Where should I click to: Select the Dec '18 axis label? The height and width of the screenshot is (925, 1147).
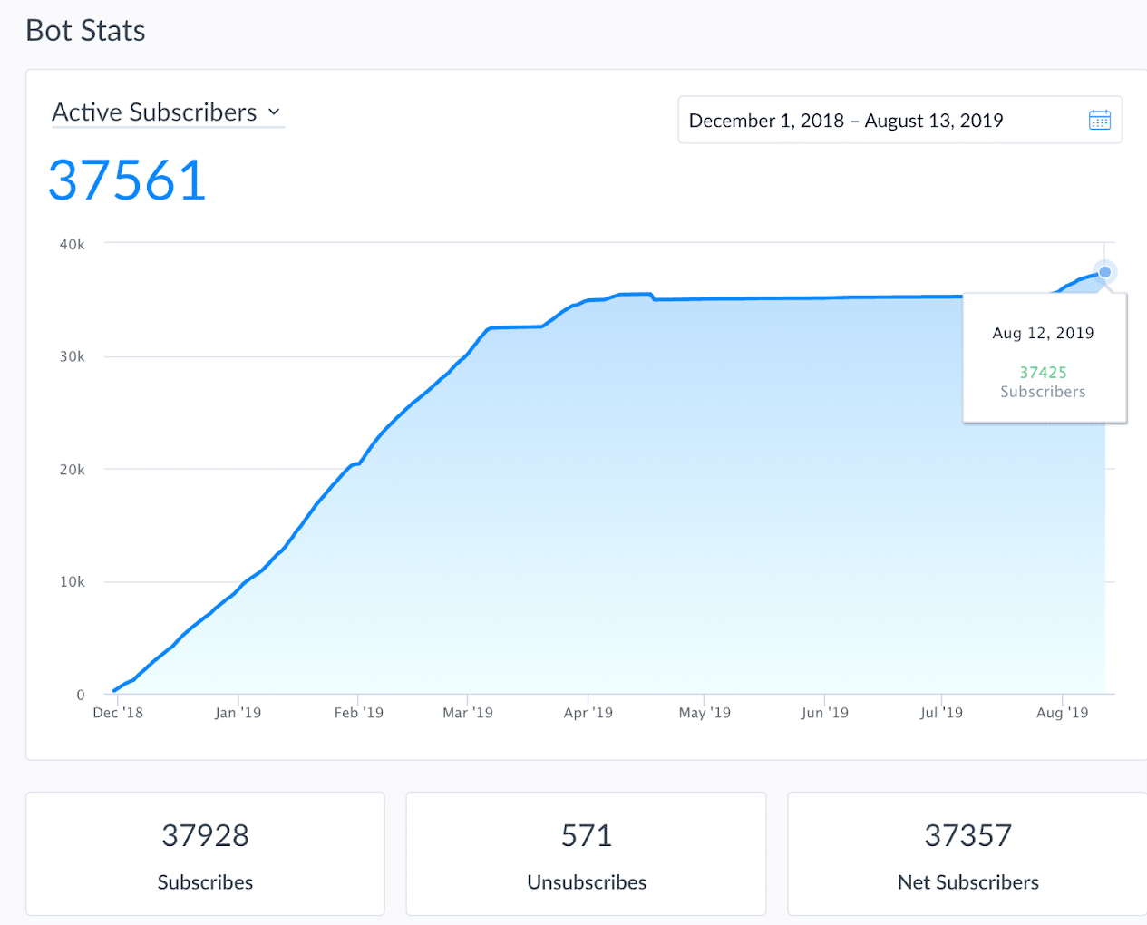(x=118, y=713)
